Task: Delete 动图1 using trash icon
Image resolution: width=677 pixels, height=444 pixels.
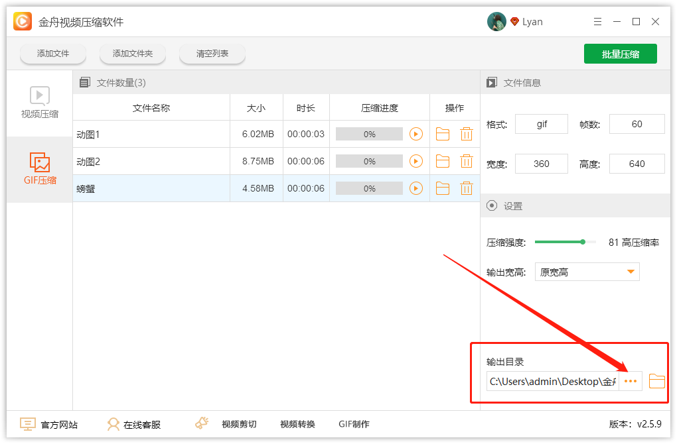Action: 467,135
